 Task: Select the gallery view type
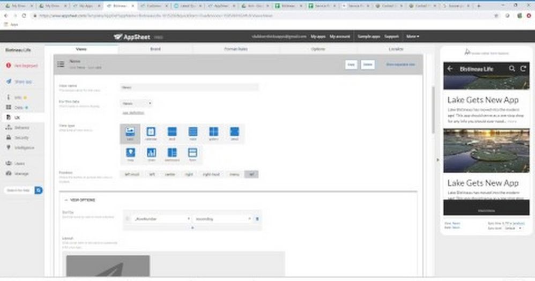pos(213,134)
